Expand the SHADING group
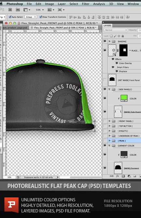141x218 pixels. pyautogui.click(x=109, y=41)
